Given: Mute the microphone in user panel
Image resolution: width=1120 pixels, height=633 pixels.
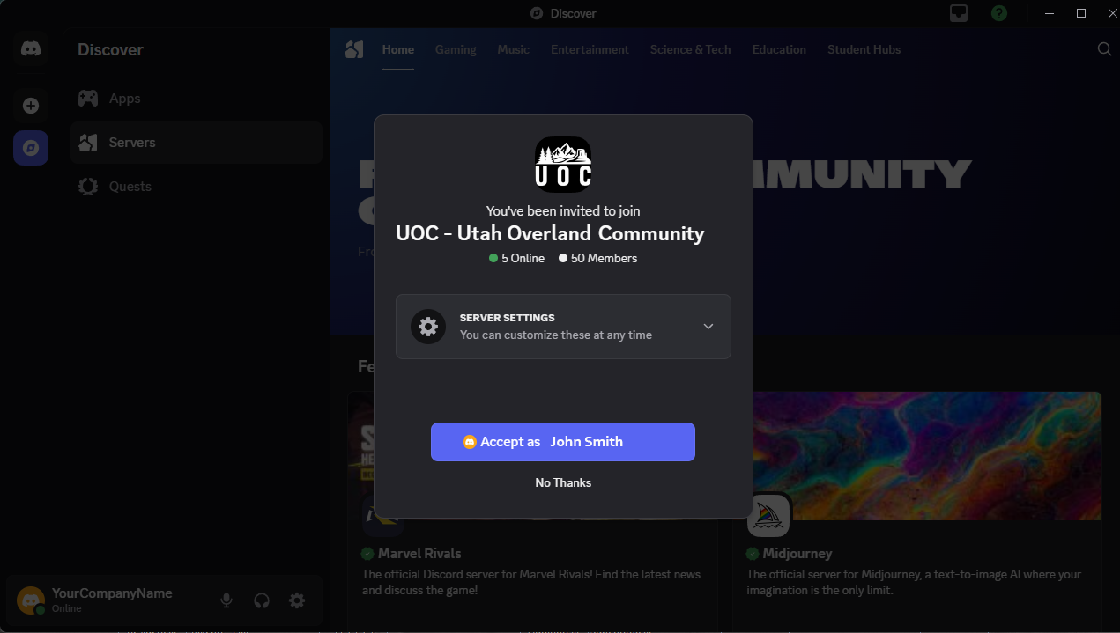Looking at the screenshot, I should (x=226, y=600).
